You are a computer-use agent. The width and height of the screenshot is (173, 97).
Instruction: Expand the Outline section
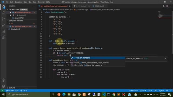(x=12, y=88)
